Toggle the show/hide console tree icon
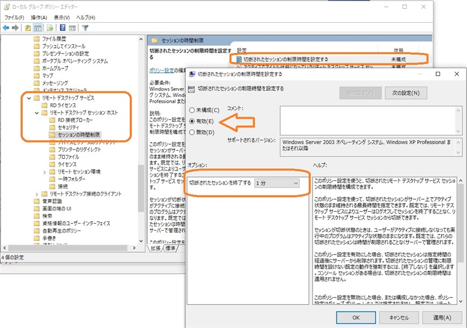The width and height of the screenshot is (467, 328). click(38, 28)
